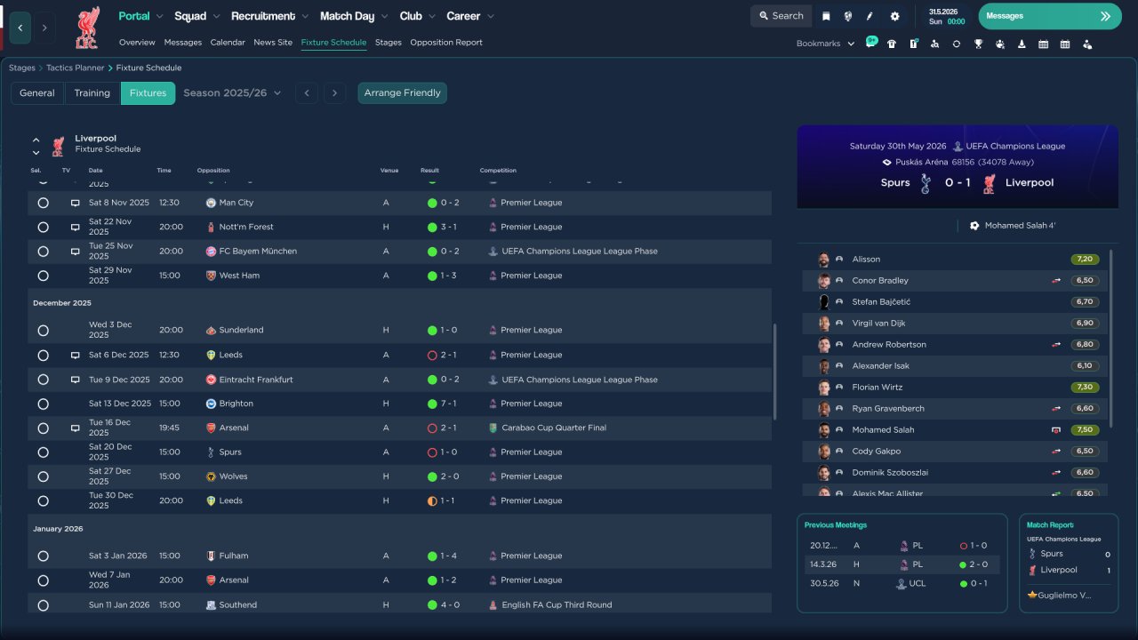This screenshot has height=640, width=1138.
Task: Select the Sunderland fixture radio button
Action: [x=43, y=331]
